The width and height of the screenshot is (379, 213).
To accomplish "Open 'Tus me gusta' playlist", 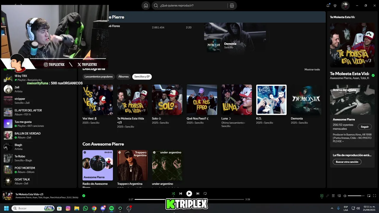I will [38, 124].
